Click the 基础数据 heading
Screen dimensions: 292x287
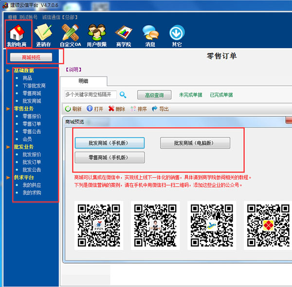pos(24,71)
